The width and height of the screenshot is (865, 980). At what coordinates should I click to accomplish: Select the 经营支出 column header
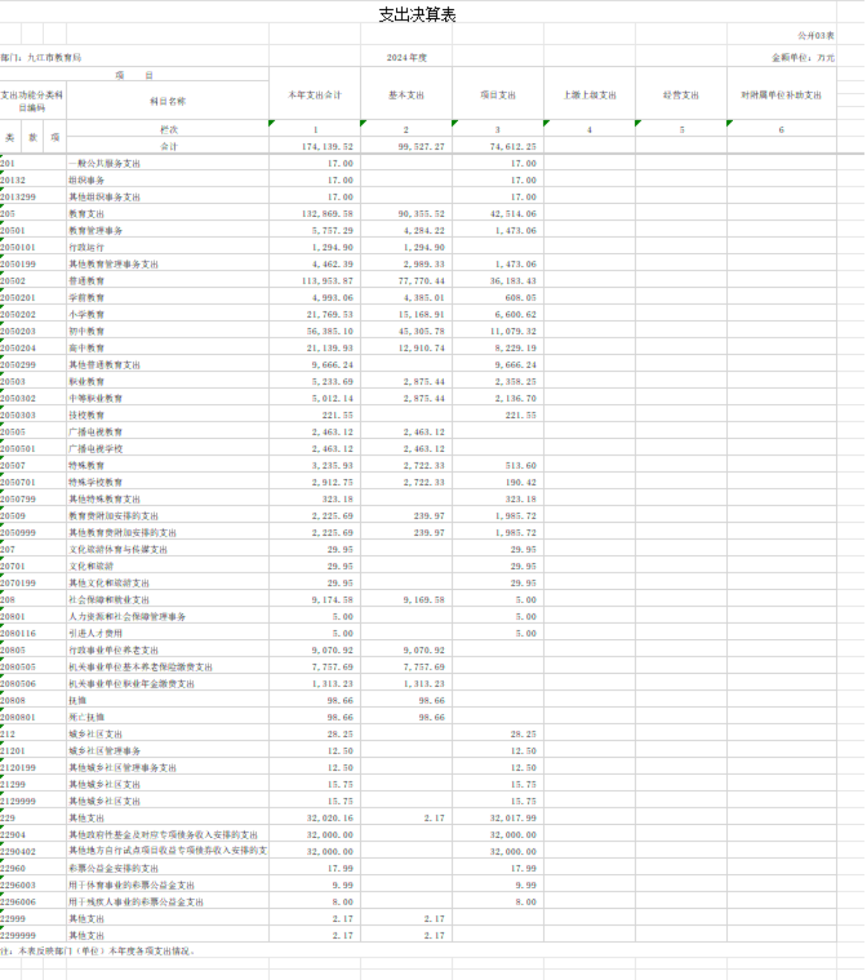tap(681, 95)
